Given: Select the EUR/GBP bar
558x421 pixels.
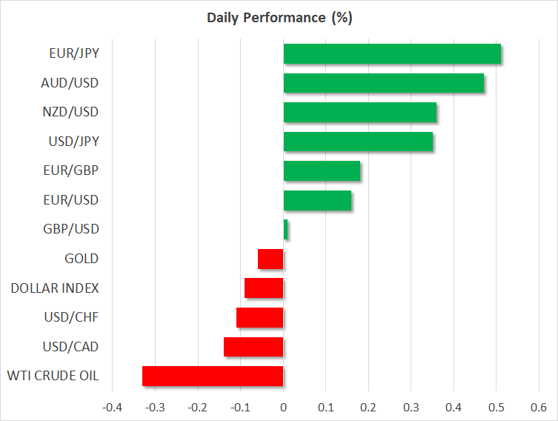Looking at the screenshot, I should (x=322, y=170).
